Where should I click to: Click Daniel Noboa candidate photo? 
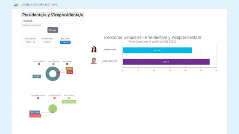[x=94, y=61]
